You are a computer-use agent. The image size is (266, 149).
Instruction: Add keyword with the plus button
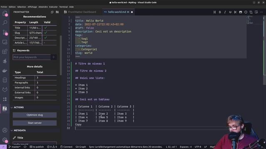point(54,57)
